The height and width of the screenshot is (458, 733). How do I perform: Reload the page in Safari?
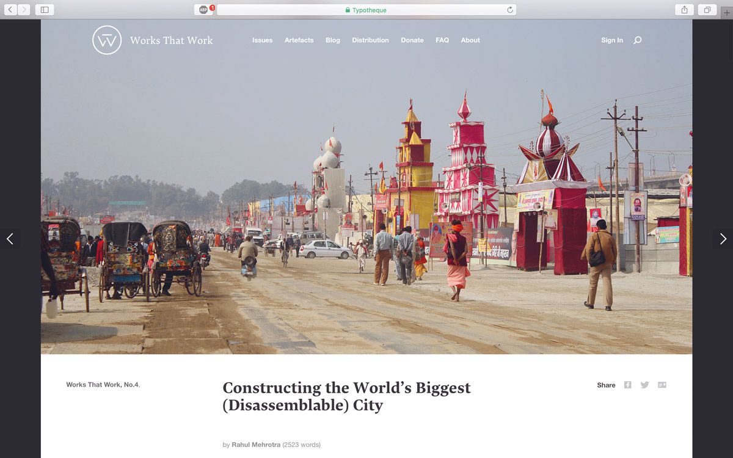[510, 10]
